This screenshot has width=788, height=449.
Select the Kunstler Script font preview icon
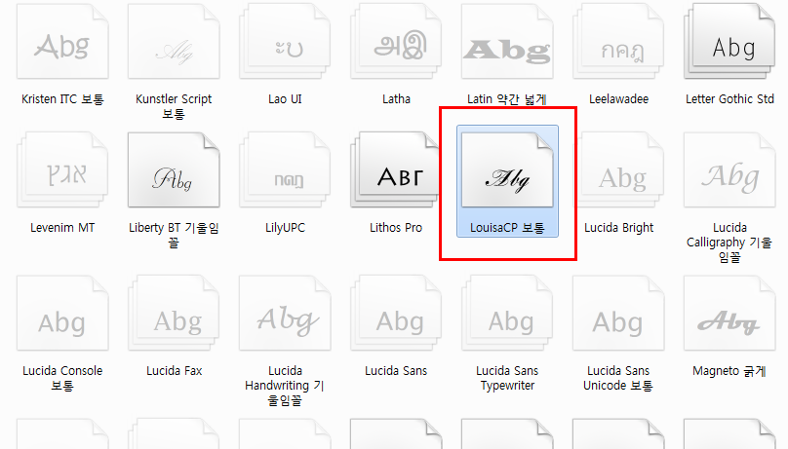pos(174,41)
